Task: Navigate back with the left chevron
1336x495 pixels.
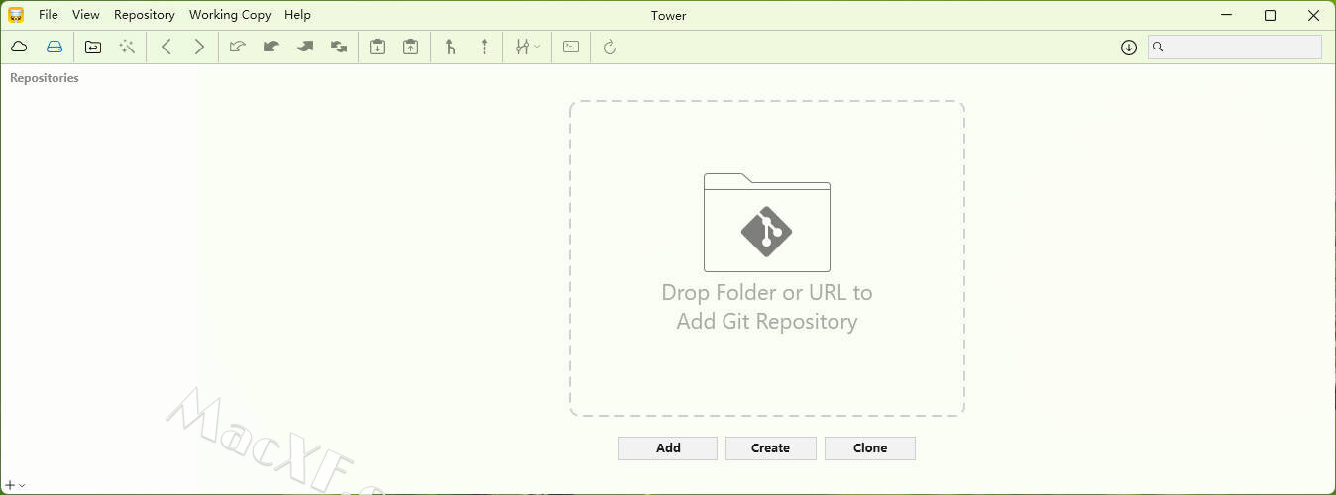Action: [x=167, y=47]
